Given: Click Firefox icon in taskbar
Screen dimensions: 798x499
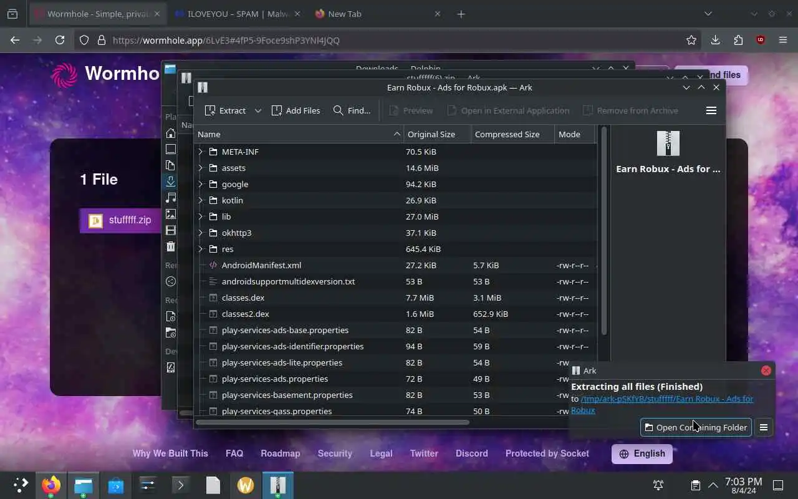Looking at the screenshot, I should coord(51,485).
